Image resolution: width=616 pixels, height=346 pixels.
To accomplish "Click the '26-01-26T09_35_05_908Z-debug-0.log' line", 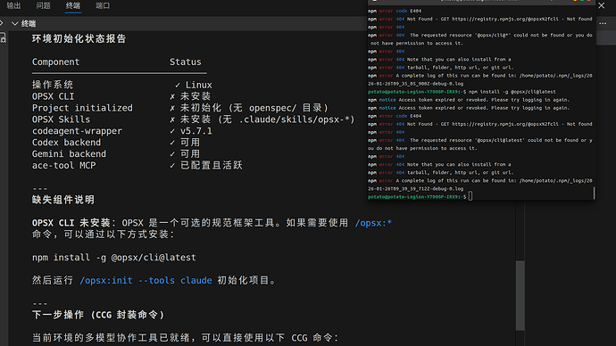I will [416, 84].
